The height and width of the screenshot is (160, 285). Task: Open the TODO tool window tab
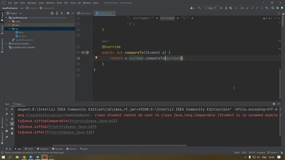[29, 149]
